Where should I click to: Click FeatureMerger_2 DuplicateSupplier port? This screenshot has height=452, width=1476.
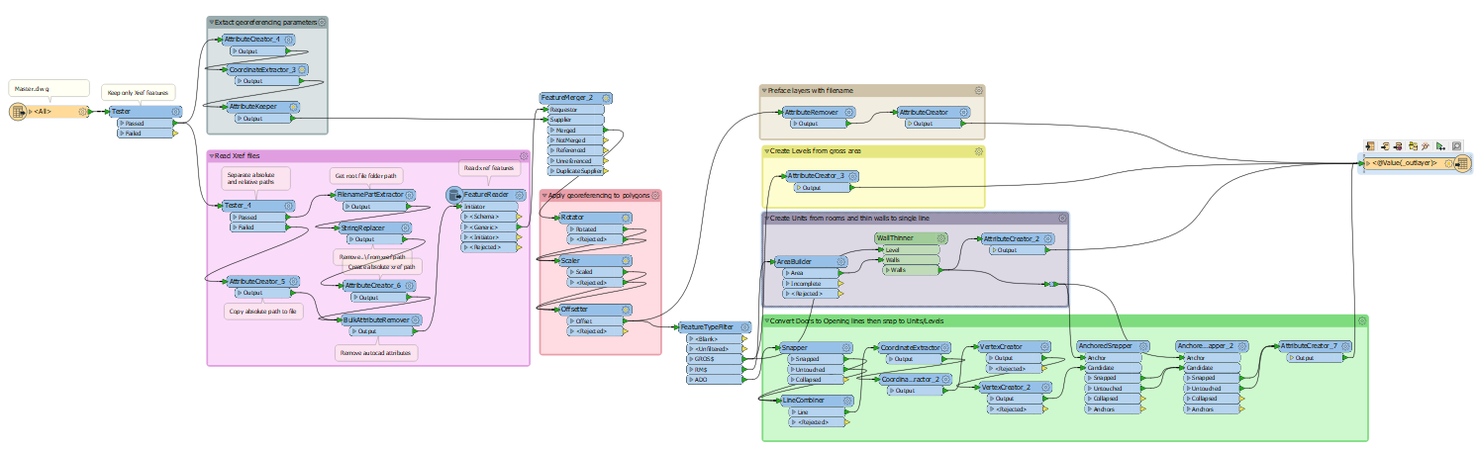click(575, 171)
